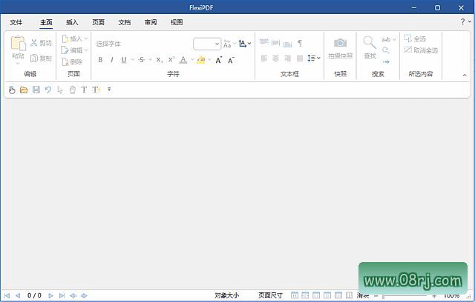The height and width of the screenshot is (302, 475).
Task: Click the go-to arrow icon in 搜索
Action: [x=386, y=62]
